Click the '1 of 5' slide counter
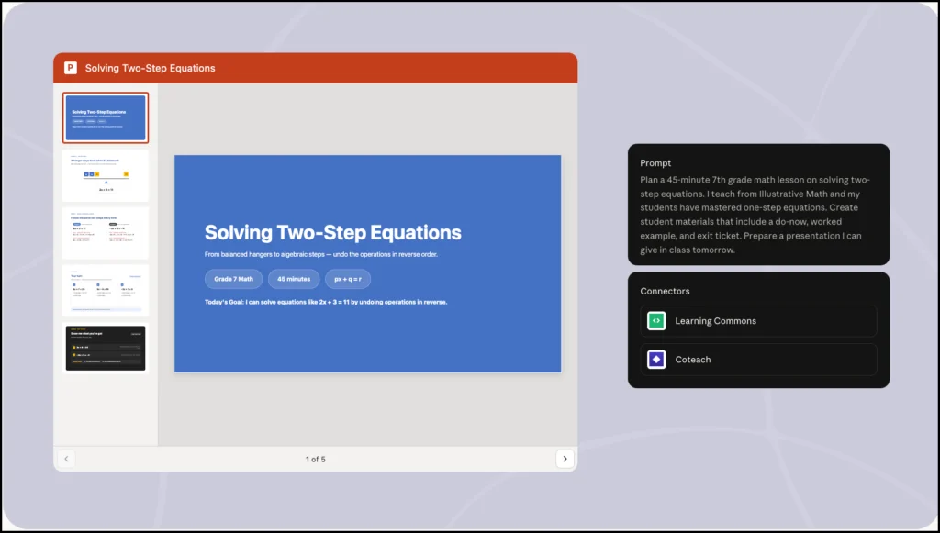Screen dimensions: 940x533 (x=316, y=460)
